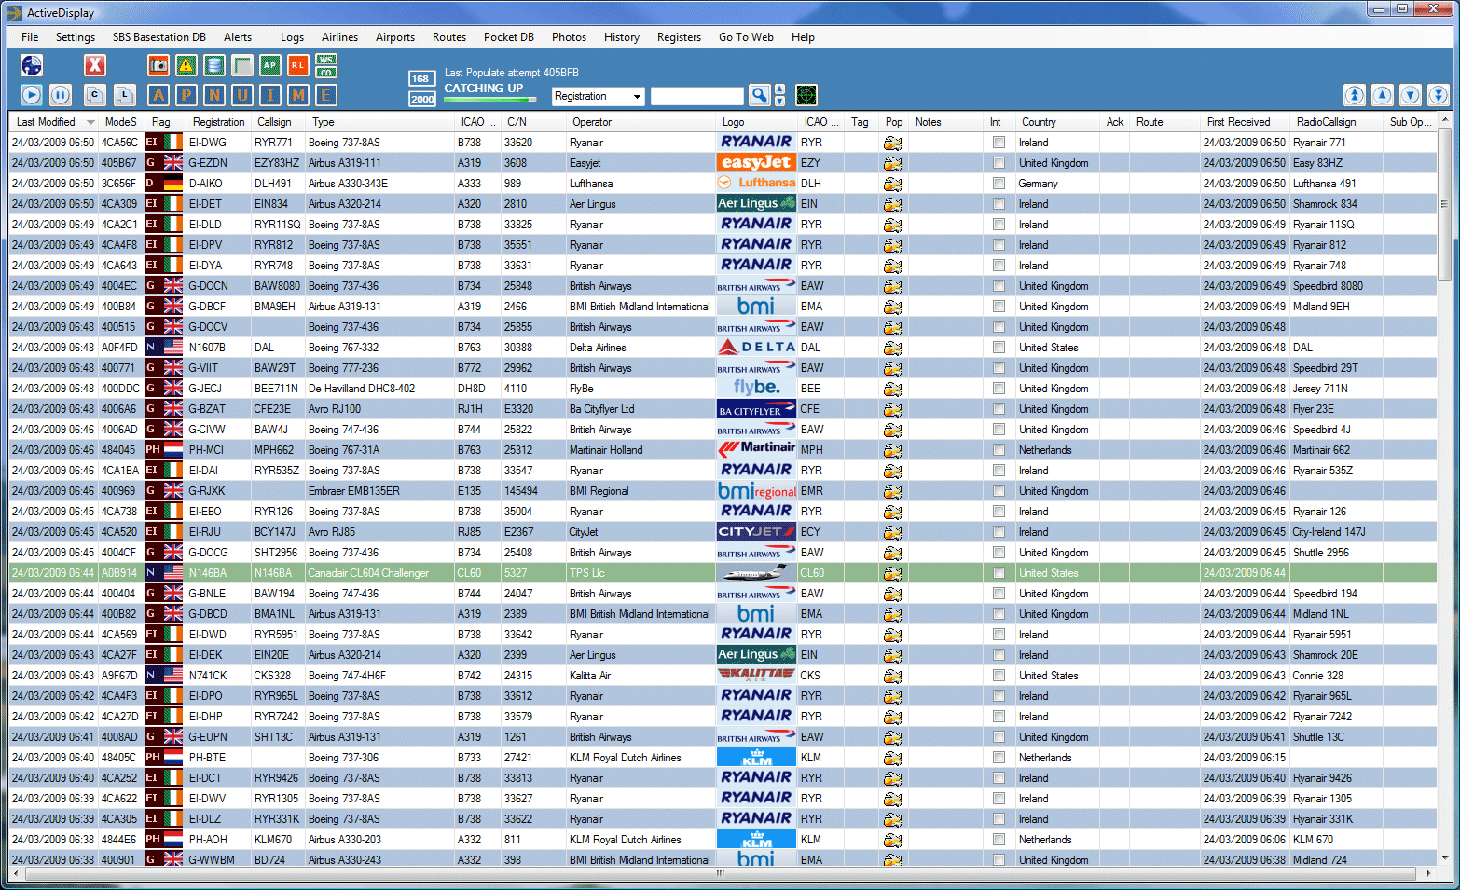Click the P letter filter button
Image resolution: width=1460 pixels, height=890 pixels.
(186, 95)
